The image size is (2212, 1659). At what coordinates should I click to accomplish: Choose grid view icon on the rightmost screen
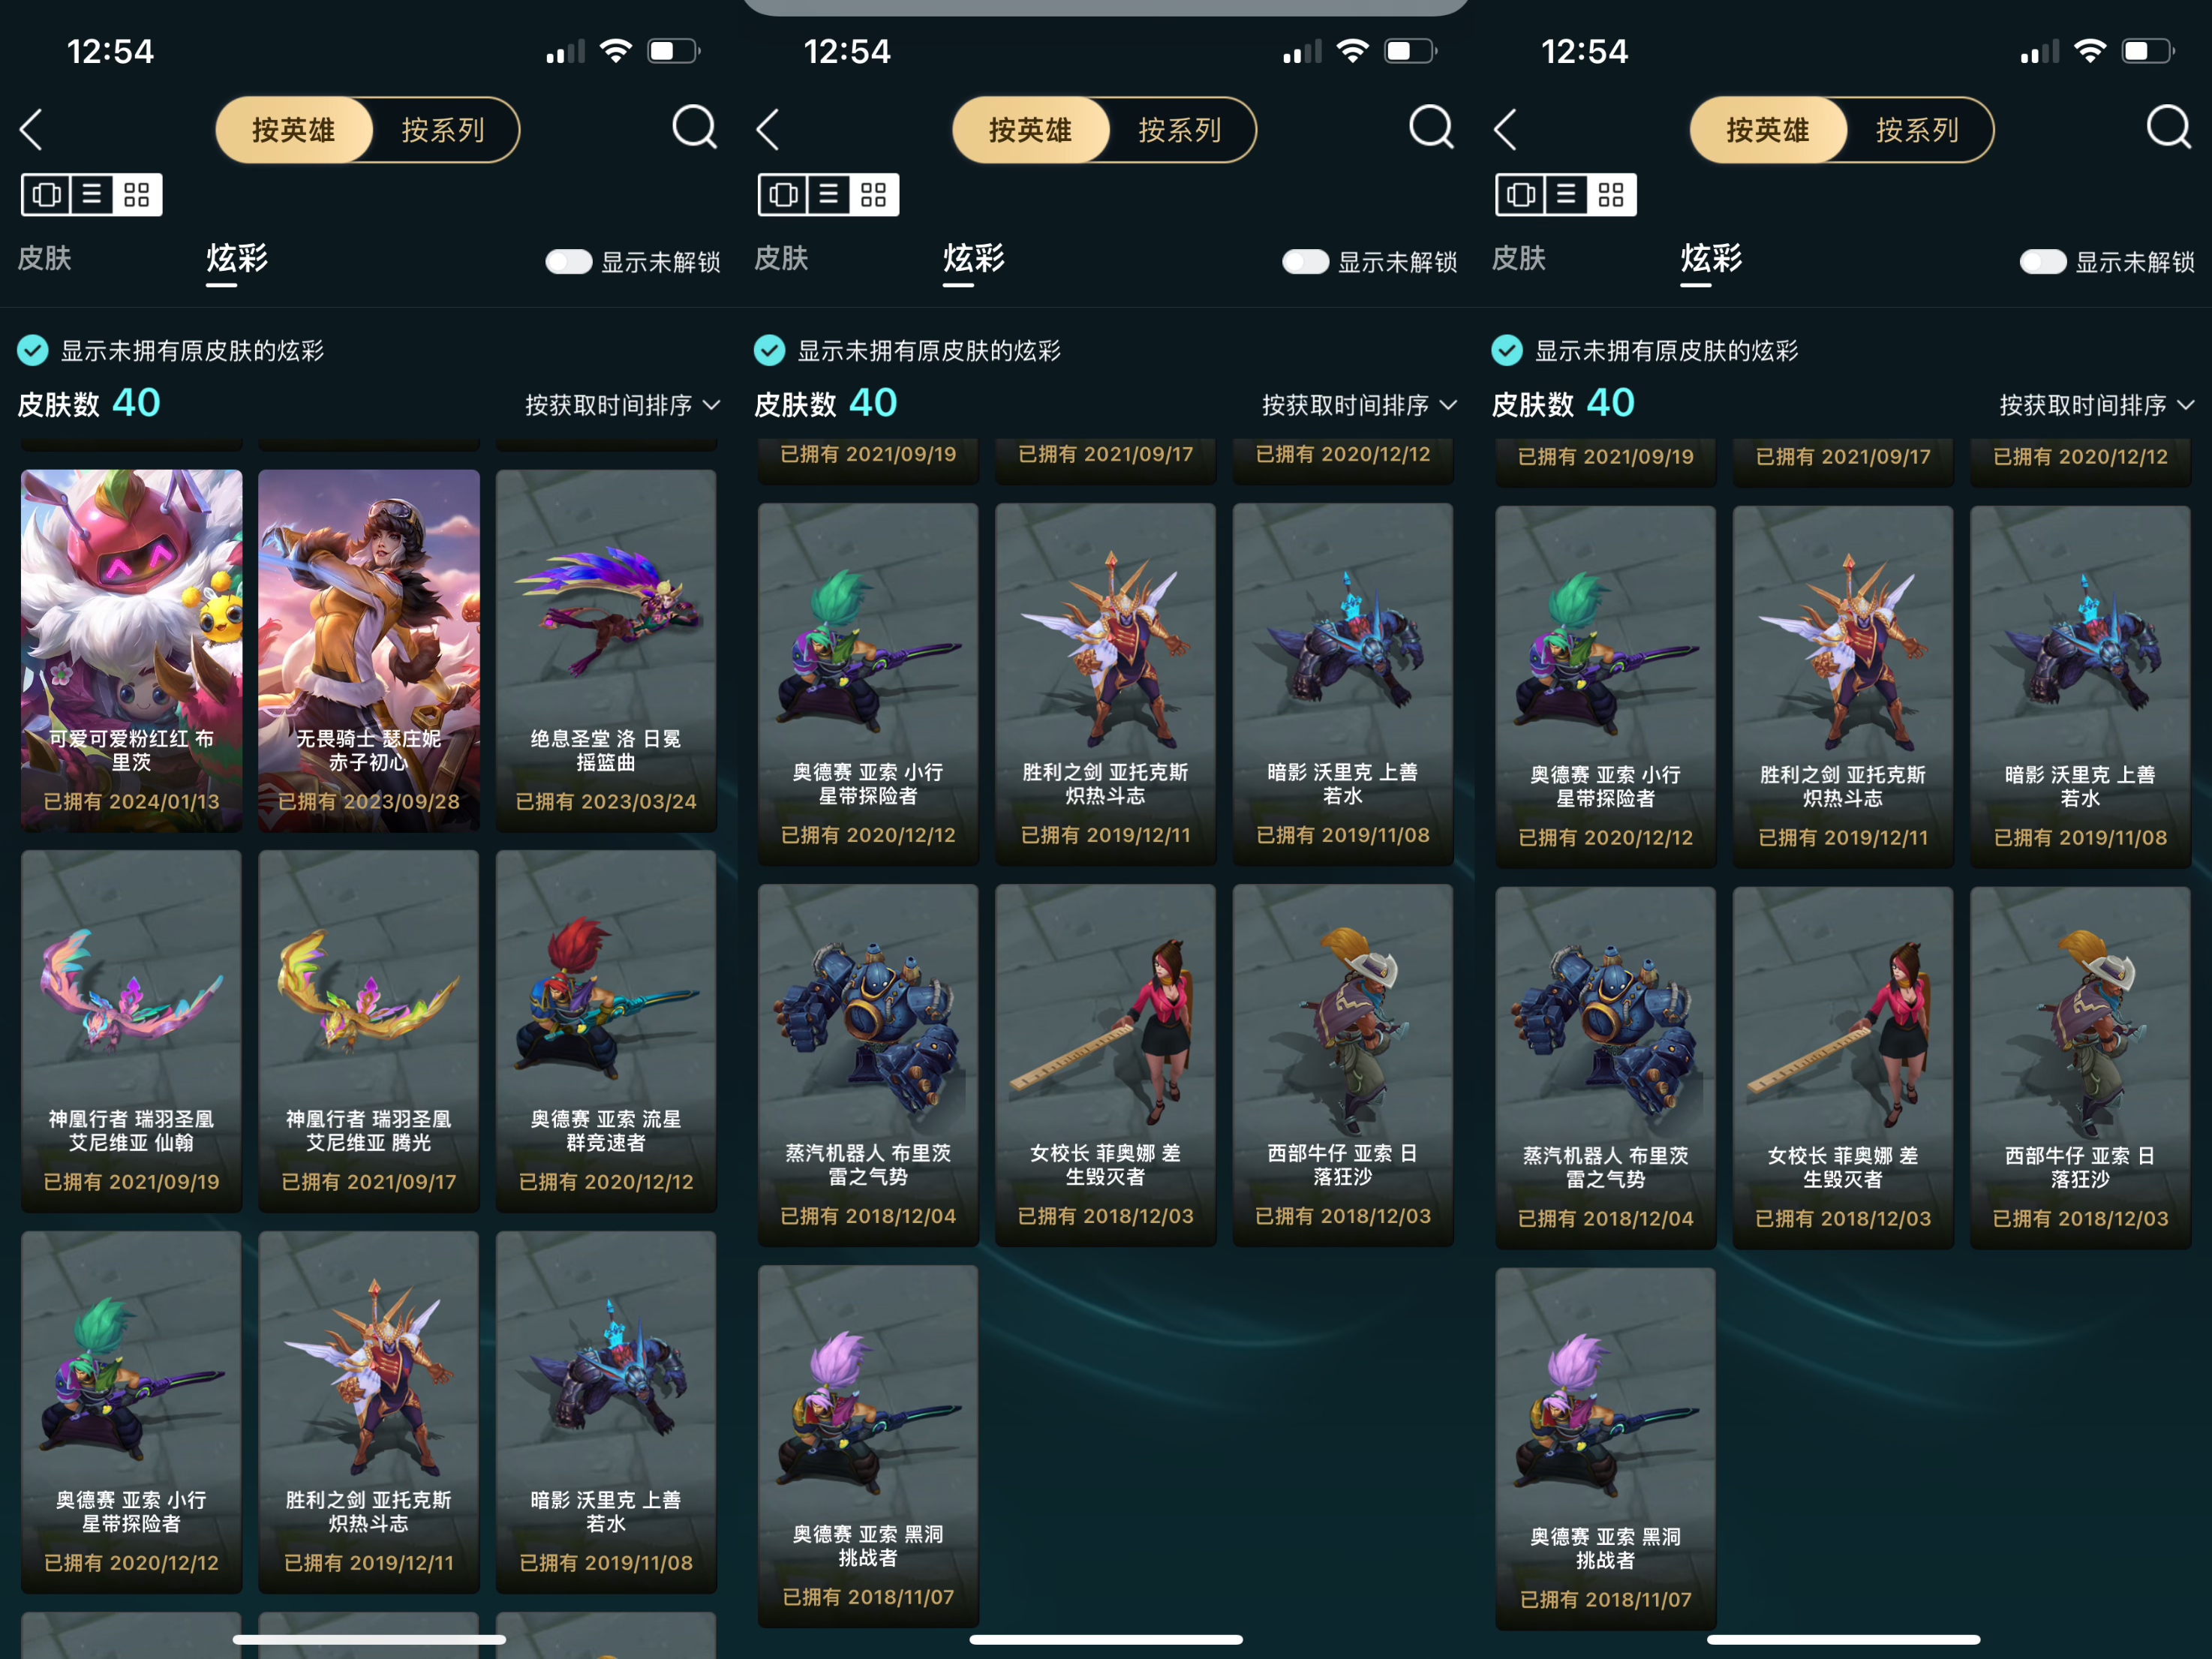pyautogui.click(x=1611, y=194)
